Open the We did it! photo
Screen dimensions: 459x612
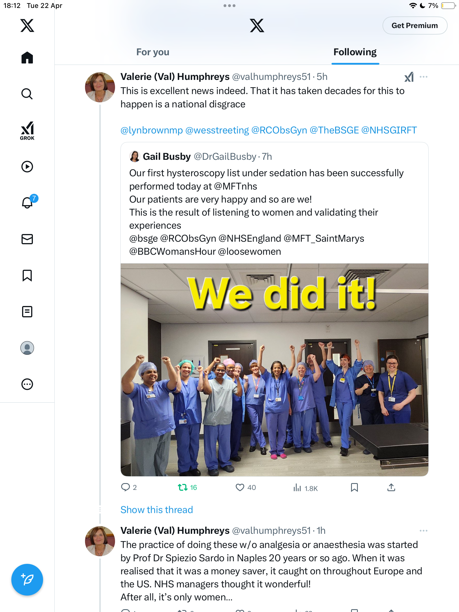click(274, 370)
